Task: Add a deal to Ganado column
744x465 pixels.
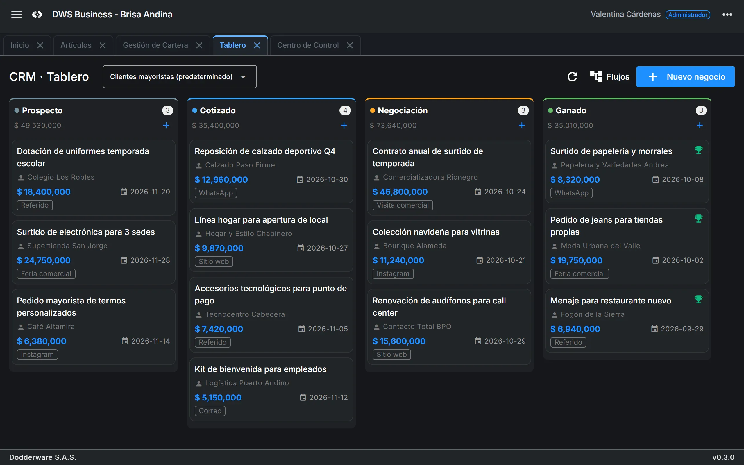Action: coord(700,125)
